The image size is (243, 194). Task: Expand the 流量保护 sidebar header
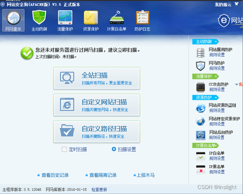click(x=205, y=77)
